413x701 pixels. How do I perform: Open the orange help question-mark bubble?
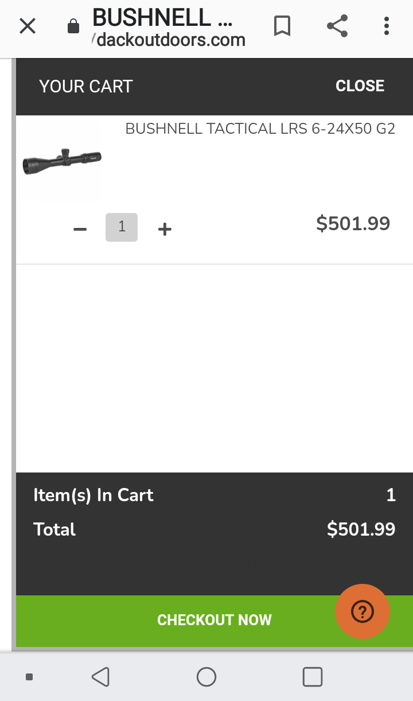coord(363,612)
